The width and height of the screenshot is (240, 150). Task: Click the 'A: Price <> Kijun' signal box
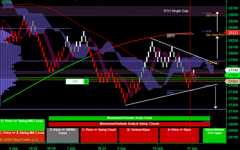click(179, 135)
